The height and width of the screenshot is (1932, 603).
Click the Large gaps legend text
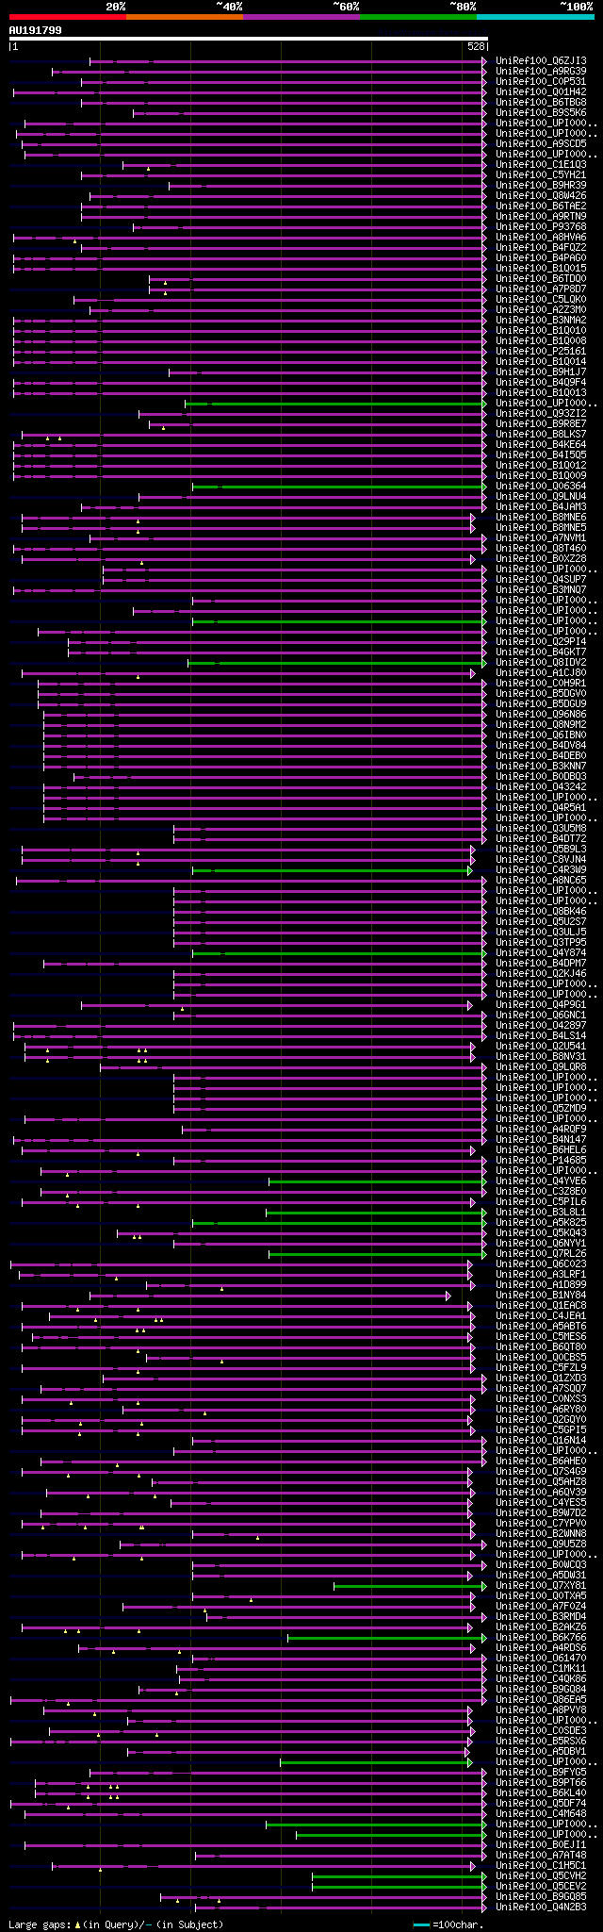click(116, 1924)
